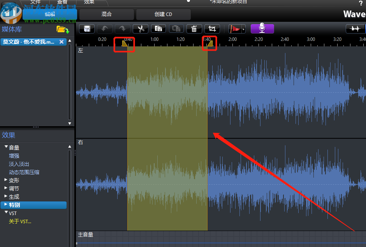Click the master volume envelope line
The height and width of the screenshot is (247, 366).
[x=221, y=243]
